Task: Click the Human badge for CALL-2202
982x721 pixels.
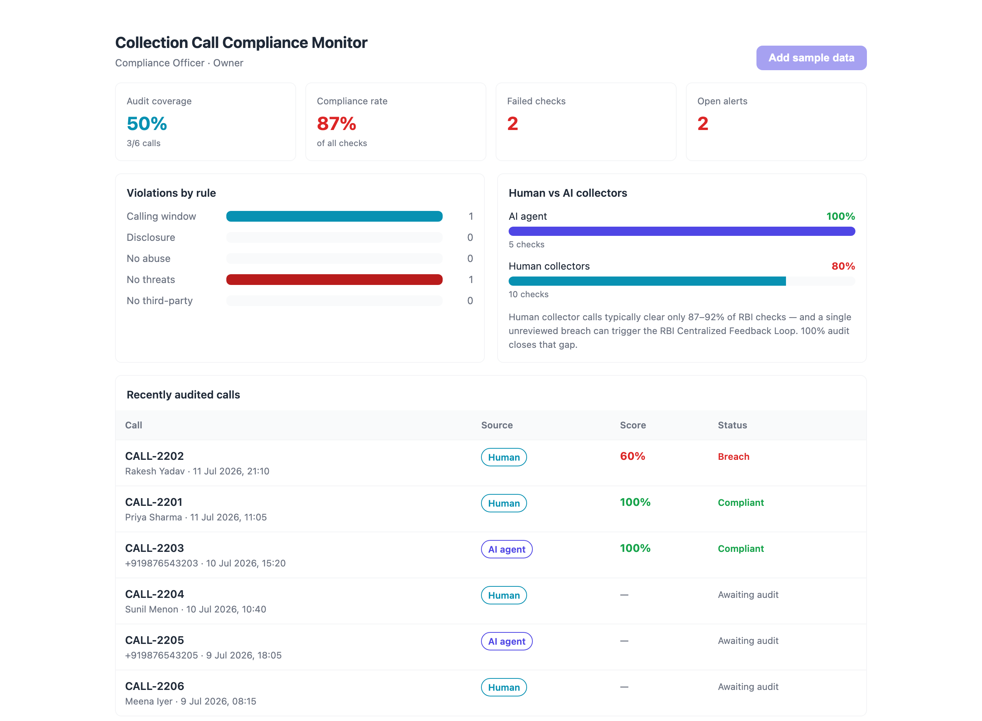Action: 504,457
